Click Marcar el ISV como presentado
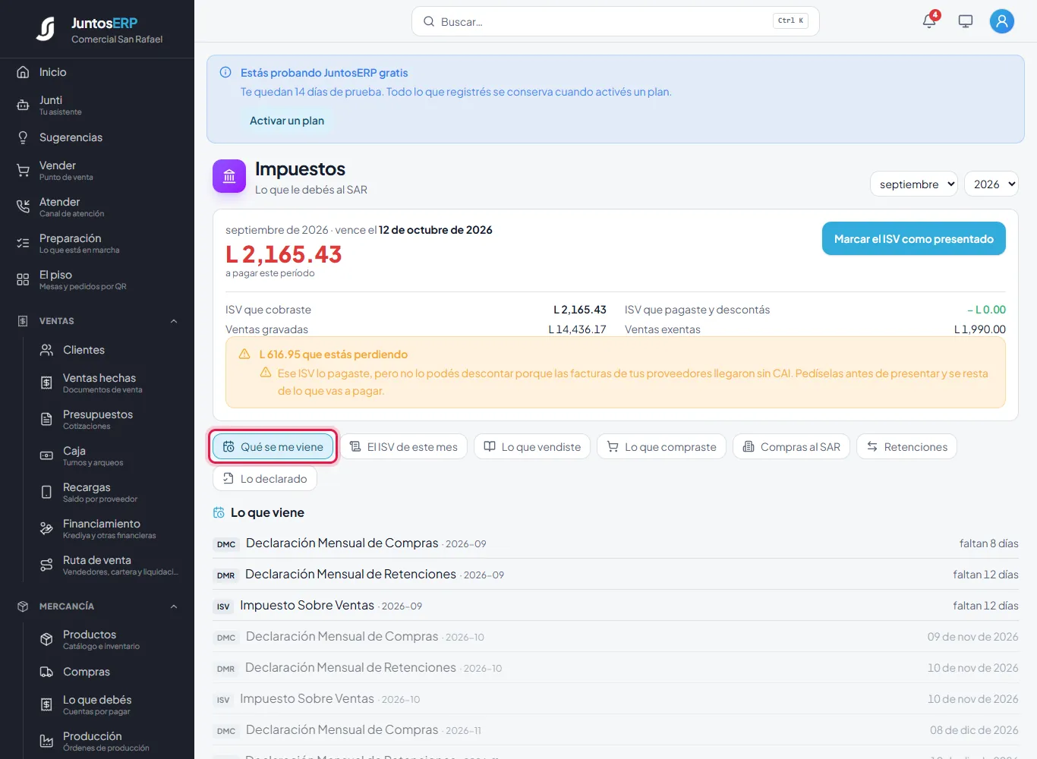Screen dimensions: 1037x759 [x=914, y=238]
